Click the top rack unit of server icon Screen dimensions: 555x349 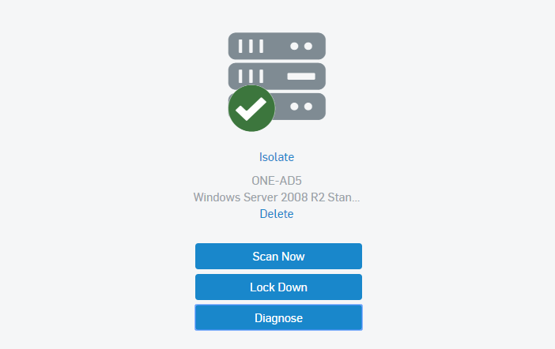click(277, 46)
